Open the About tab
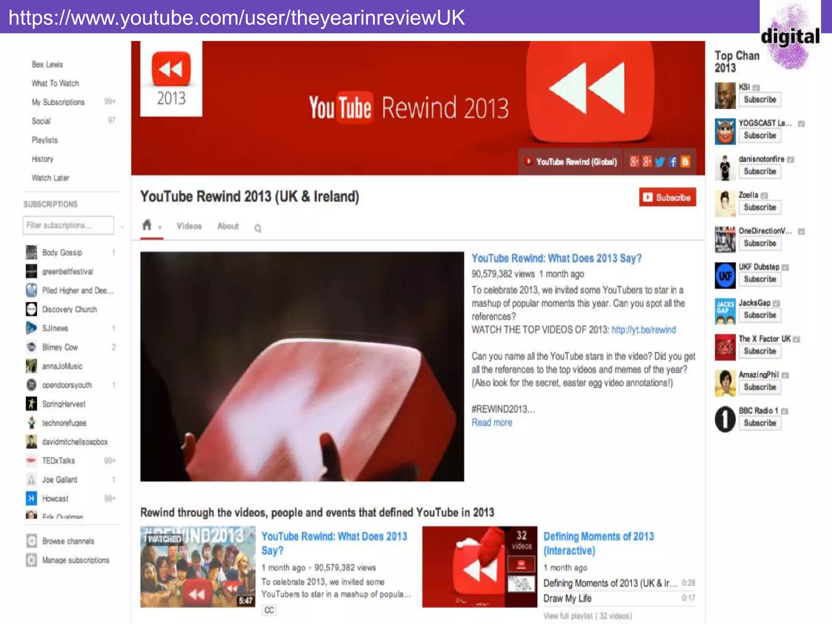832x624 pixels. tap(228, 226)
